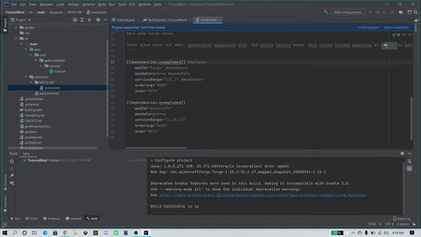Open TODO tool window button
421x237 pixels.
32,219
